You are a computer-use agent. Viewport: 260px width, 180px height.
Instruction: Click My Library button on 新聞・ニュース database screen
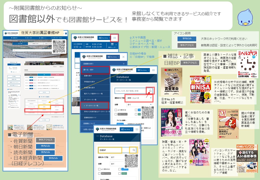point(143,70)
